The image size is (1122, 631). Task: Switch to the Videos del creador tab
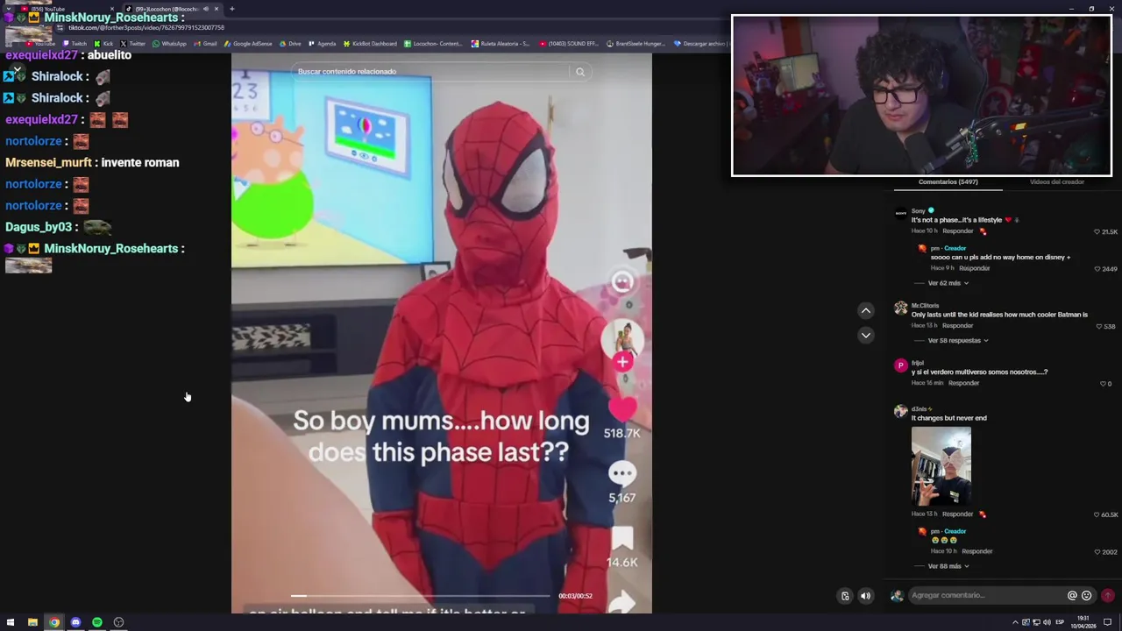click(x=1057, y=182)
